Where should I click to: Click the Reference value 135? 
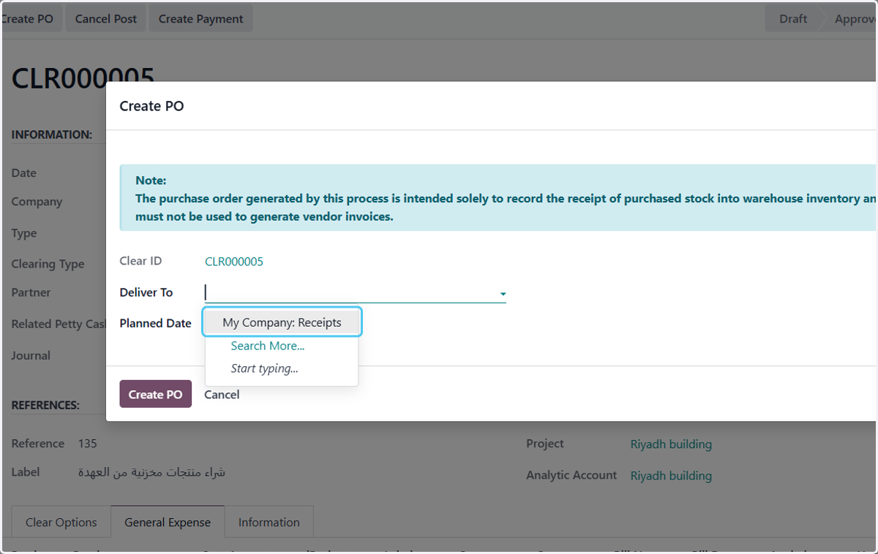pyautogui.click(x=87, y=444)
